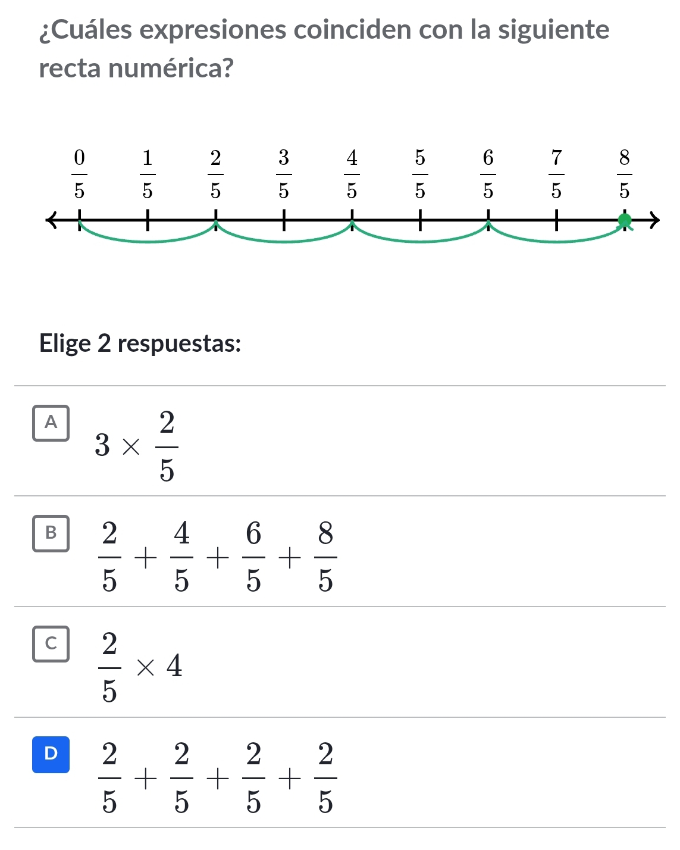Click the green dot at 8/5
Screen dimensions: 680x850
624,221
